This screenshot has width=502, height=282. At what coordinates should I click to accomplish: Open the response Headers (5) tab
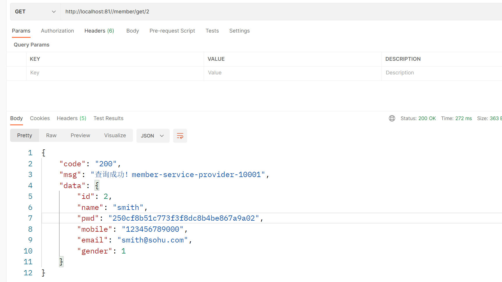click(72, 118)
